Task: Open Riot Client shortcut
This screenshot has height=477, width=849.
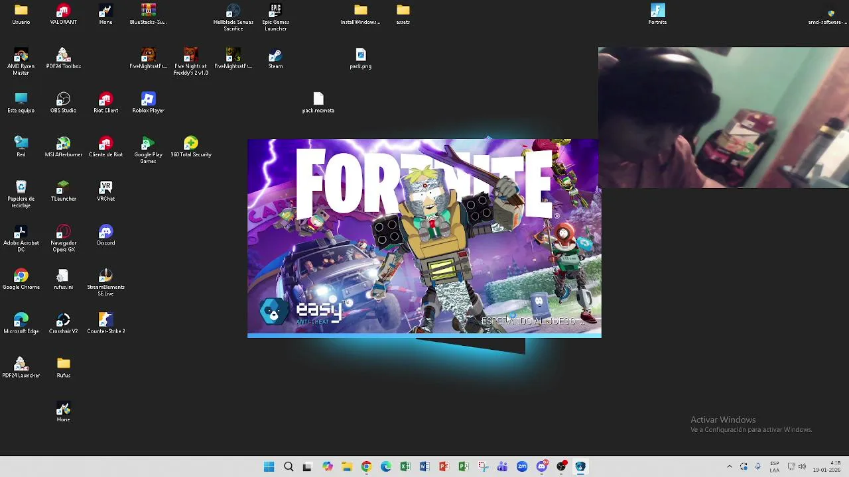Action: pyautogui.click(x=105, y=103)
